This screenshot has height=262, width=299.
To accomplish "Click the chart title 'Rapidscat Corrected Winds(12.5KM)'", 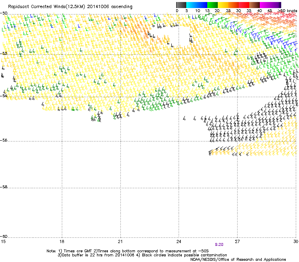I will [x=46, y=7].
